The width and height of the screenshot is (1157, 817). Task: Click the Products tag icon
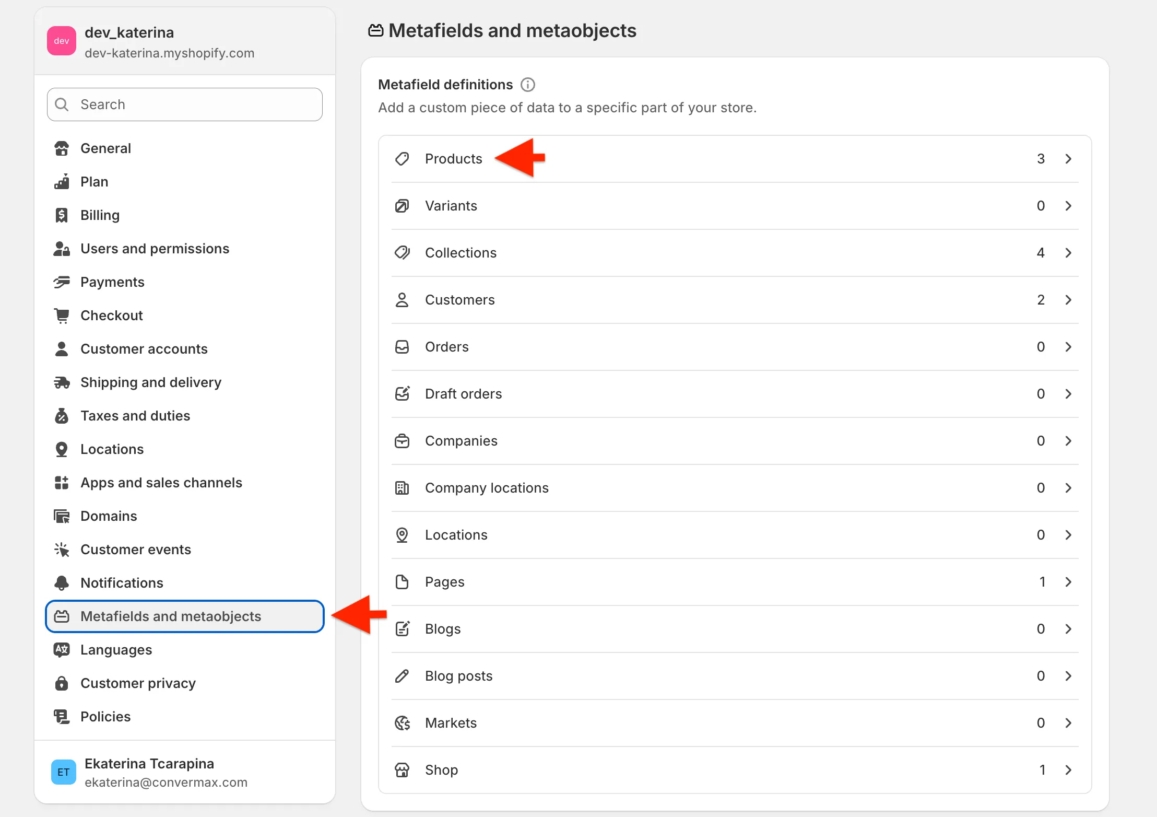click(402, 159)
